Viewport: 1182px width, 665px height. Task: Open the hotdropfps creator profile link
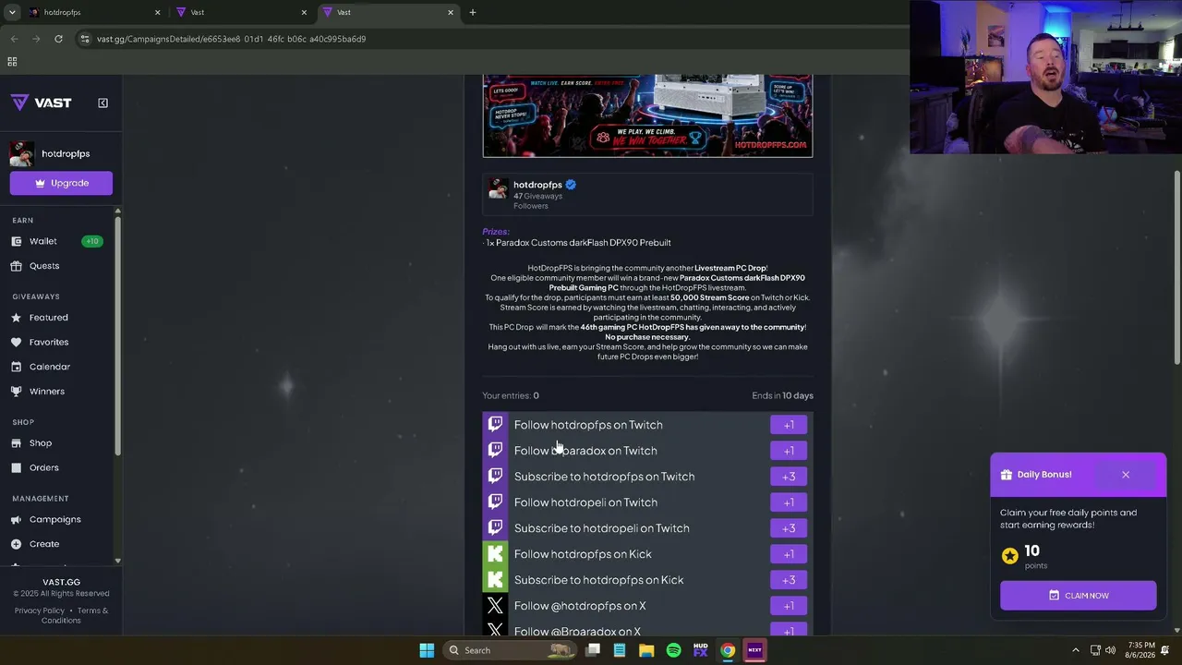point(537,185)
